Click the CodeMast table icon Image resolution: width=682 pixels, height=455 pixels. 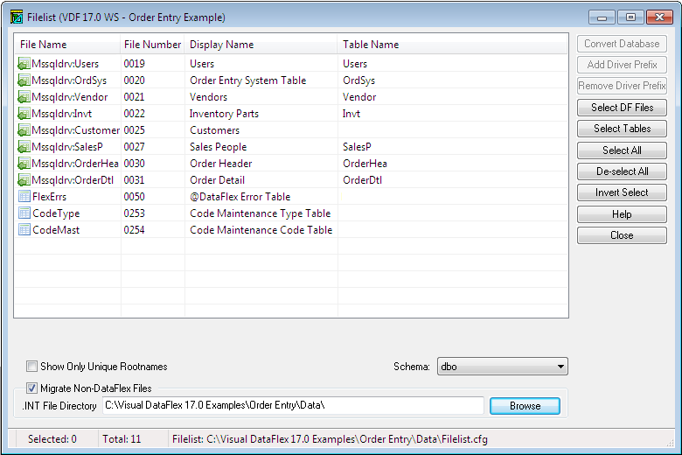(24, 230)
